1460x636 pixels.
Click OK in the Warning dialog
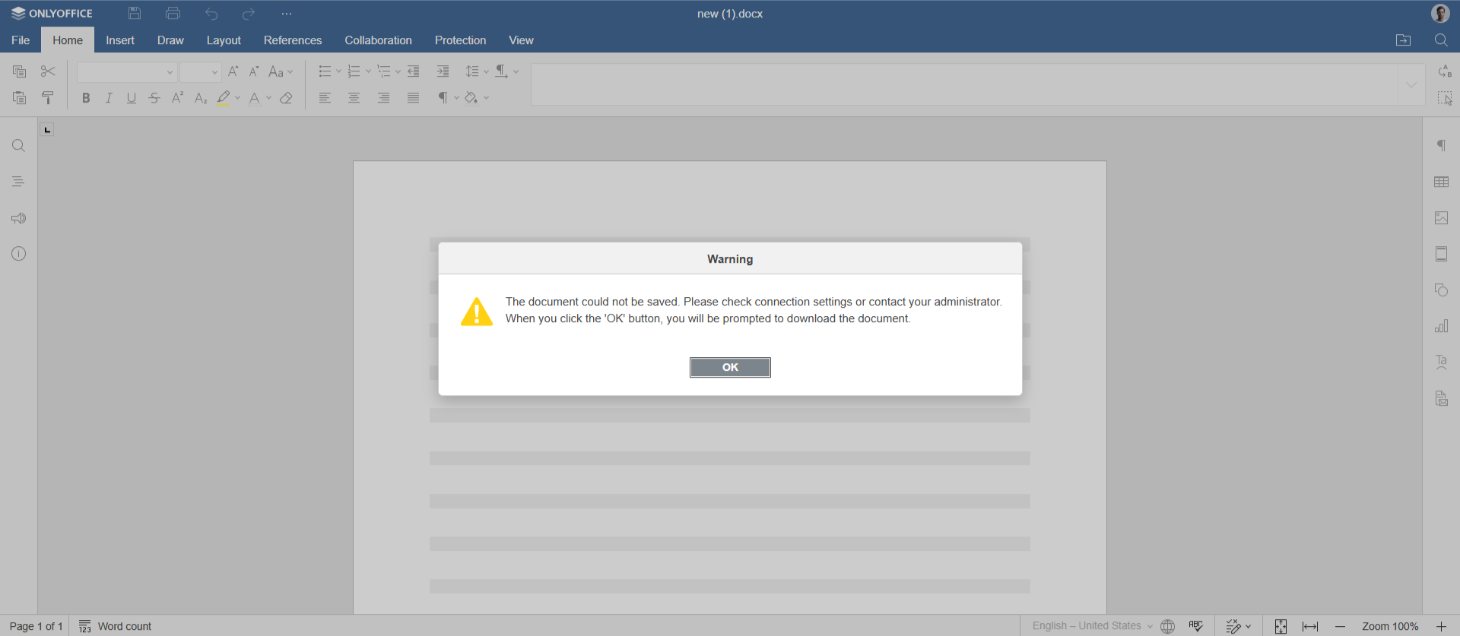730,367
